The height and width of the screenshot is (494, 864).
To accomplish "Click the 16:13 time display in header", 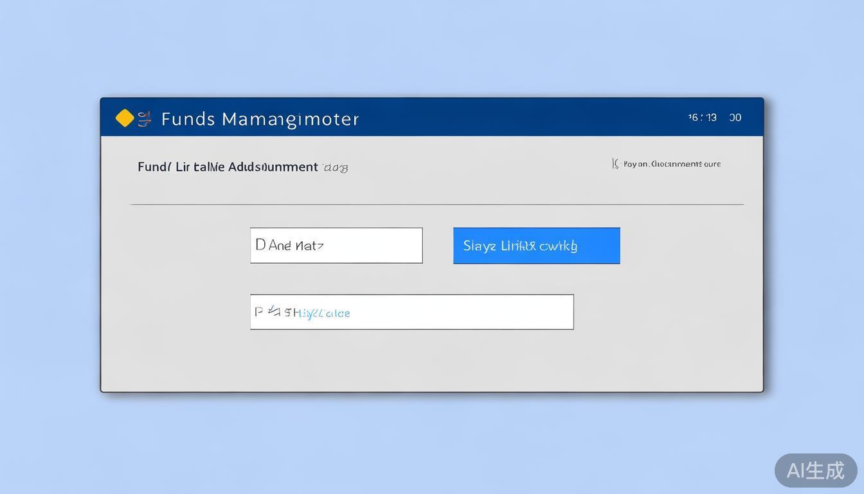I will coord(702,118).
